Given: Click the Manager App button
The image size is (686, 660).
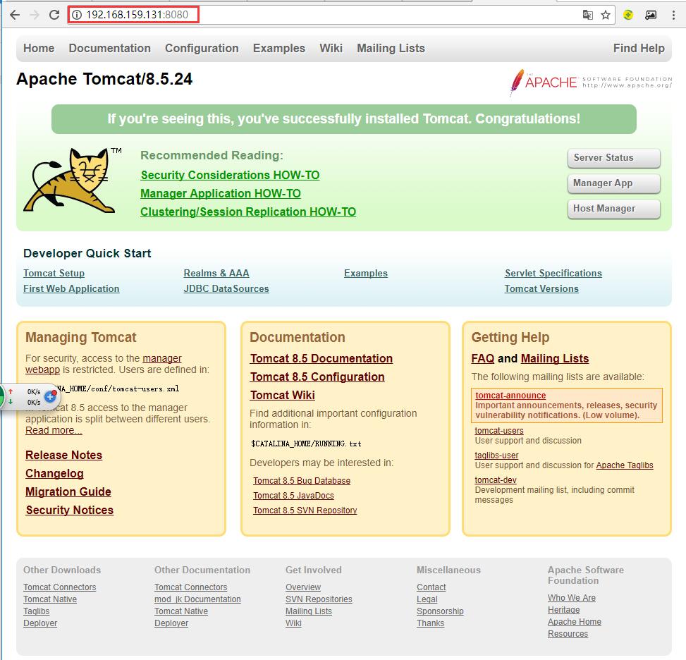Looking at the screenshot, I should click(x=614, y=183).
